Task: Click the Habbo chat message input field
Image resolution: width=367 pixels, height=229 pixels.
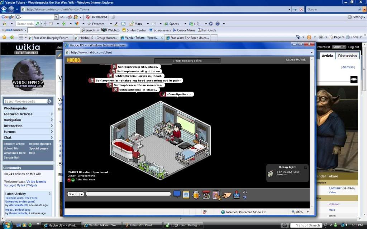Action: coord(128,194)
